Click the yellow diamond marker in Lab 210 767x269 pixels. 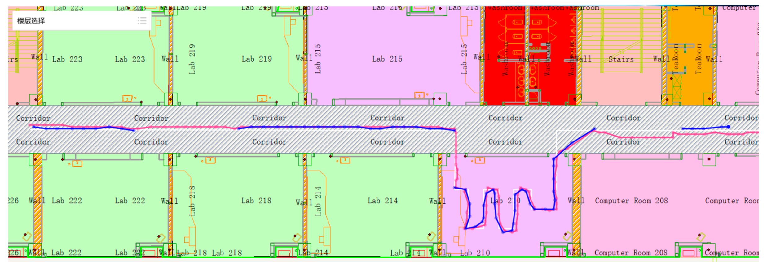(x=567, y=236)
